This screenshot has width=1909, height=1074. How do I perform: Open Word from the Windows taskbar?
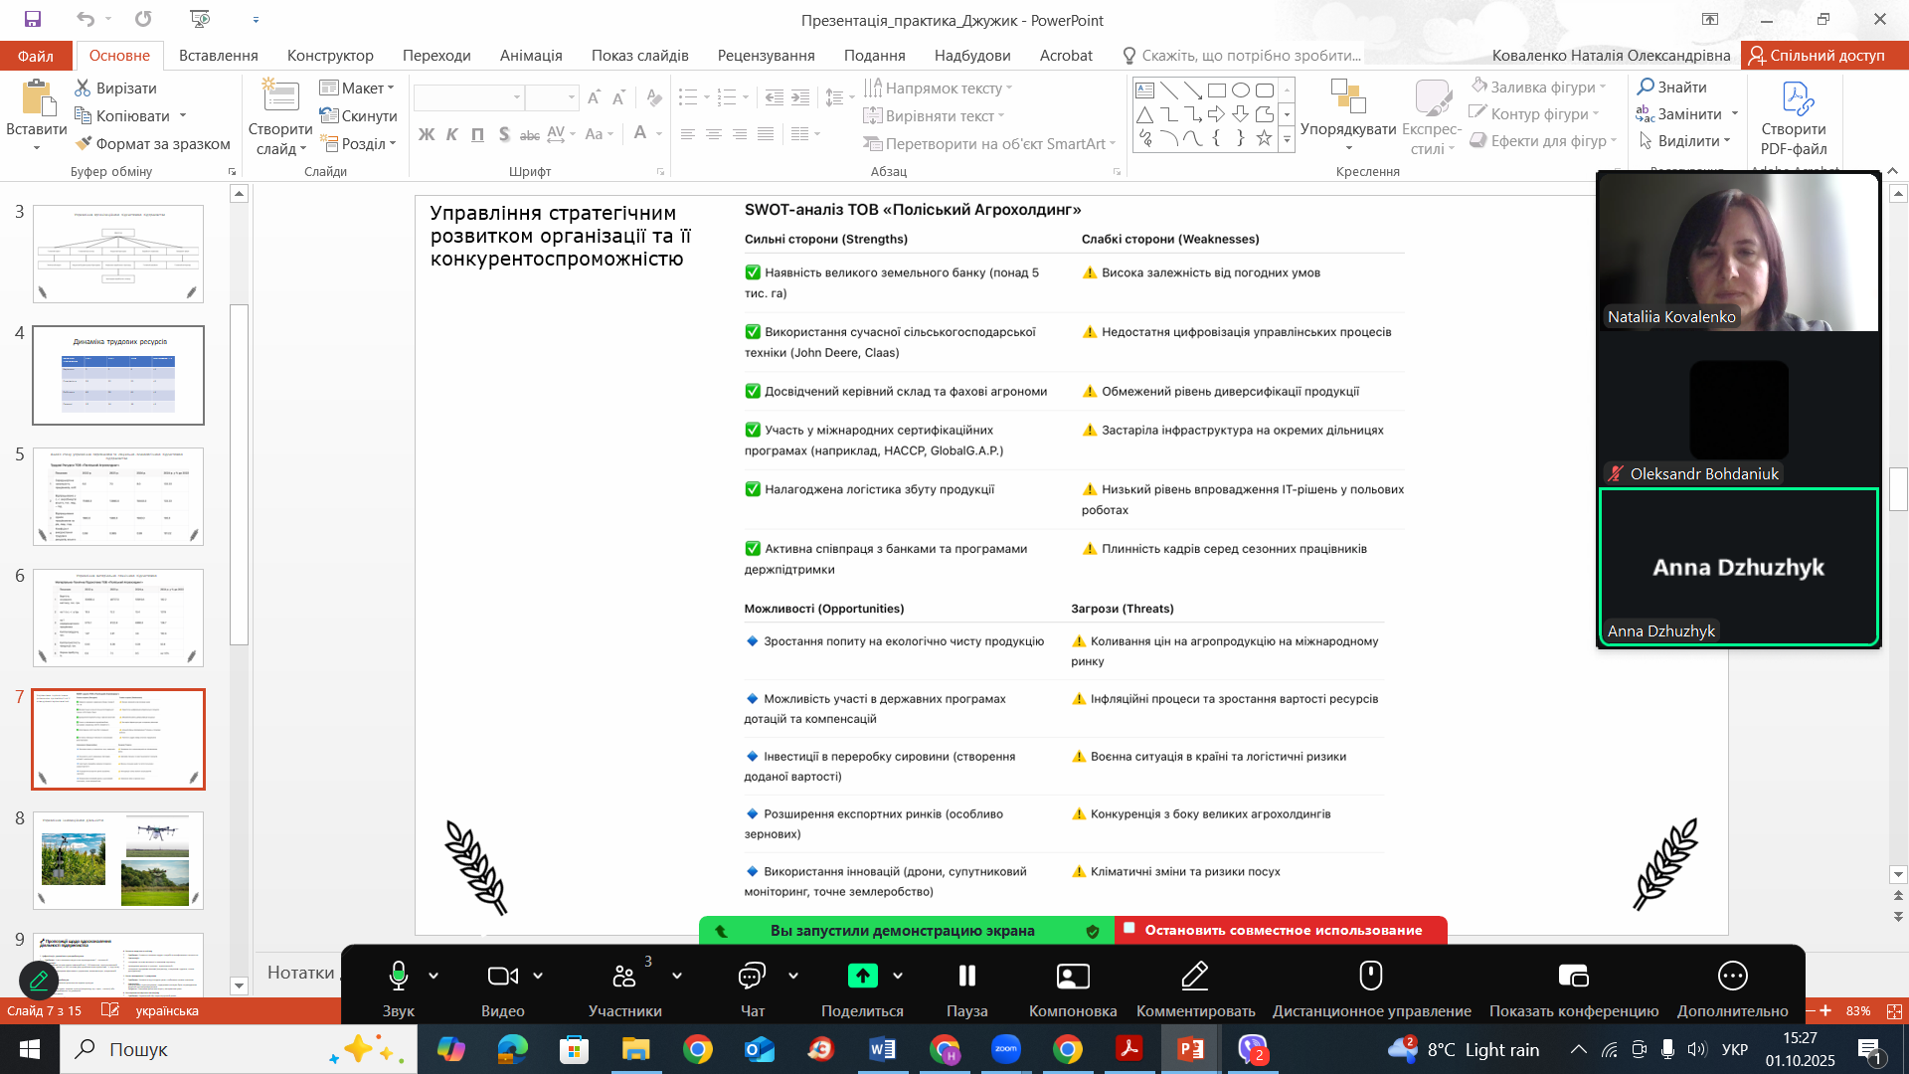coord(882,1049)
